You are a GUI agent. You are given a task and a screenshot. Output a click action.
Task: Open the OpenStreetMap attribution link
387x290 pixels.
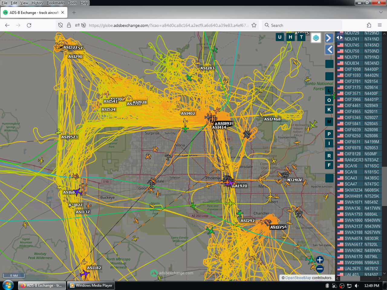pos(298,278)
